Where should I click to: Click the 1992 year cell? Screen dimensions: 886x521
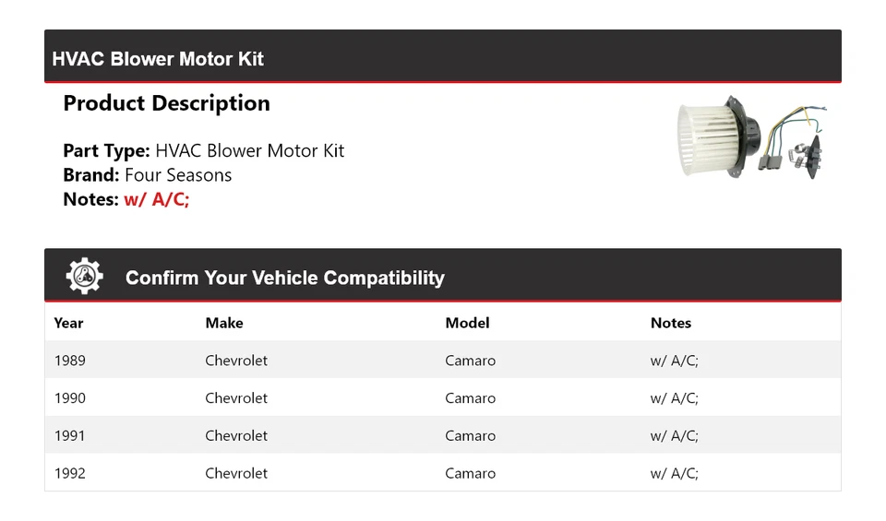click(x=70, y=473)
